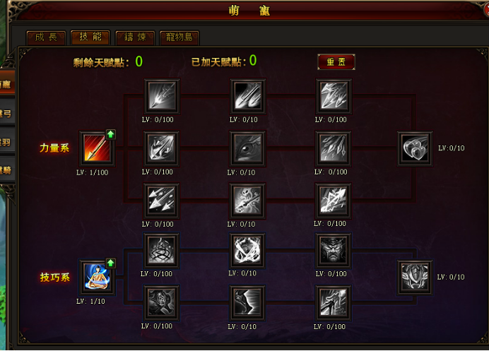
Task: Click the angry bearded warrior face skill
Action: tap(333, 250)
